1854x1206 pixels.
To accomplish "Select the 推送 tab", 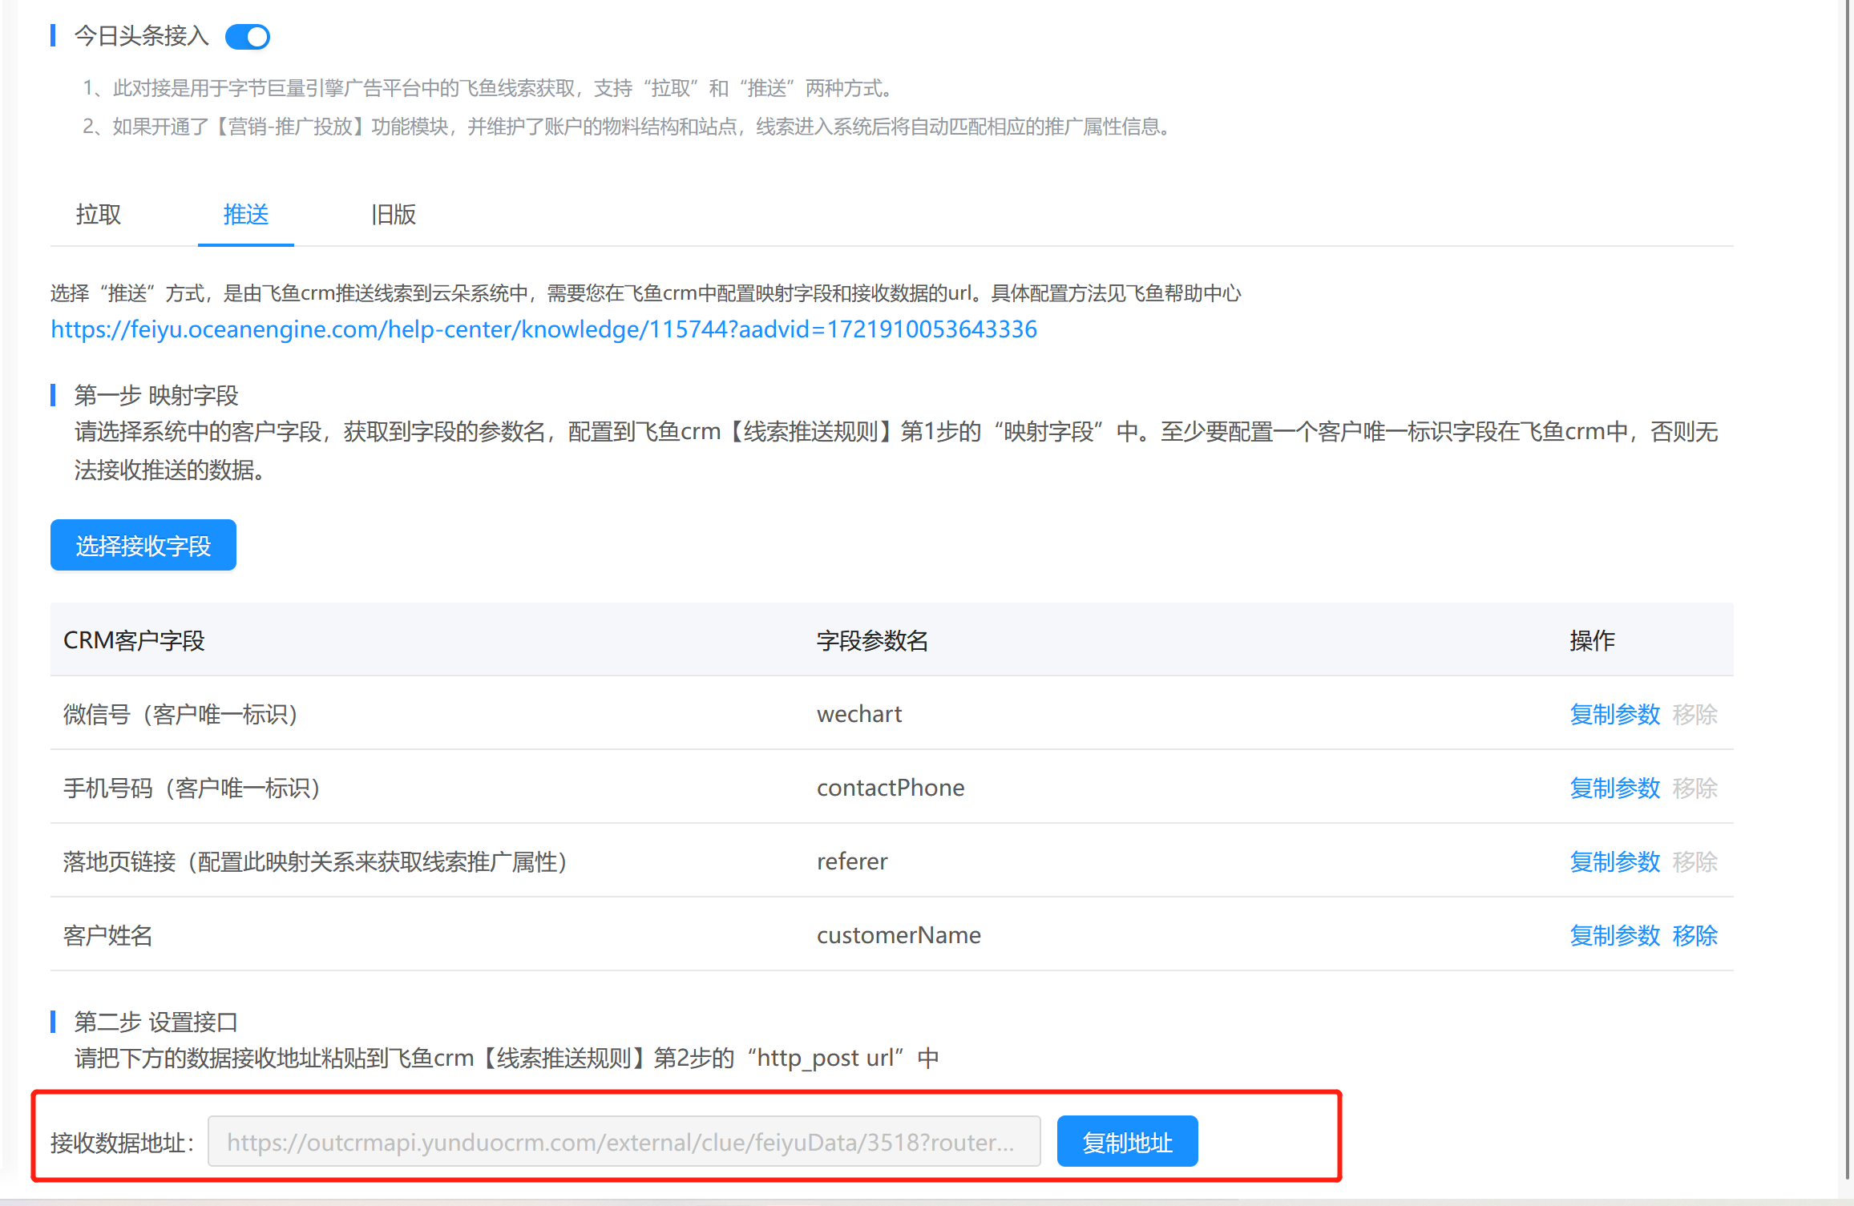I will tap(245, 215).
